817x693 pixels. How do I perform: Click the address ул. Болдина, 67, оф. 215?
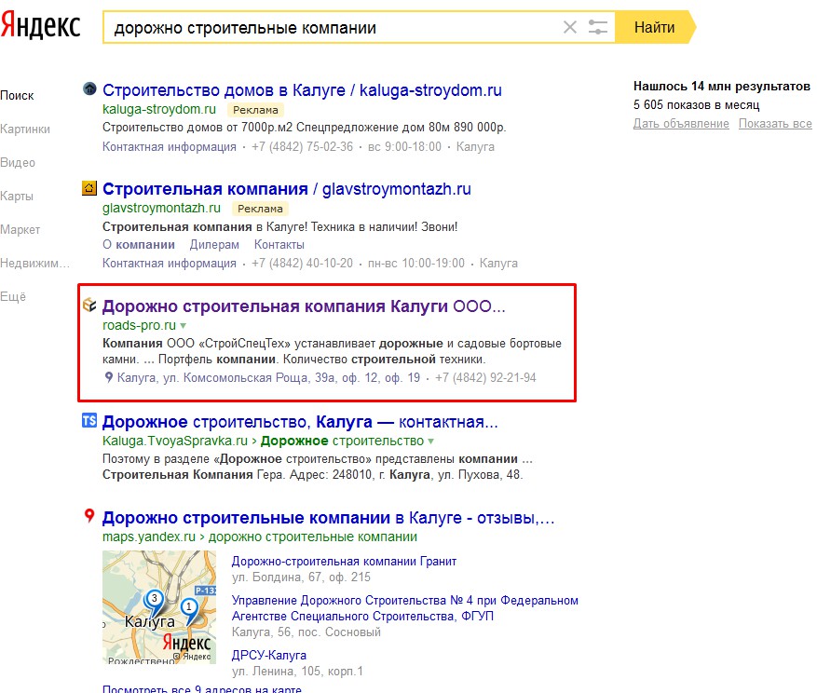[301, 577]
